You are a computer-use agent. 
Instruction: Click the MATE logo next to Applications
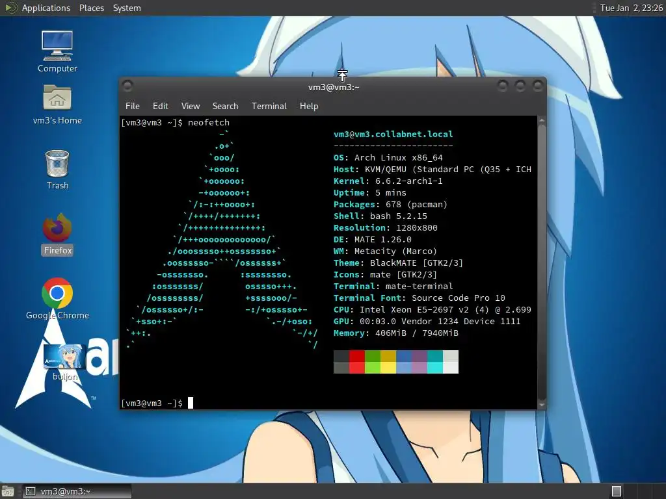point(10,8)
